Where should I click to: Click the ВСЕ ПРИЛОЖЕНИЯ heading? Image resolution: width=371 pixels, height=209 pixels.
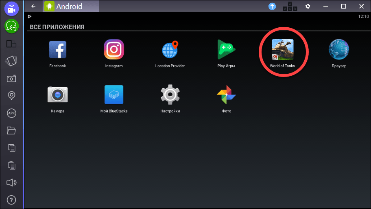tap(57, 27)
